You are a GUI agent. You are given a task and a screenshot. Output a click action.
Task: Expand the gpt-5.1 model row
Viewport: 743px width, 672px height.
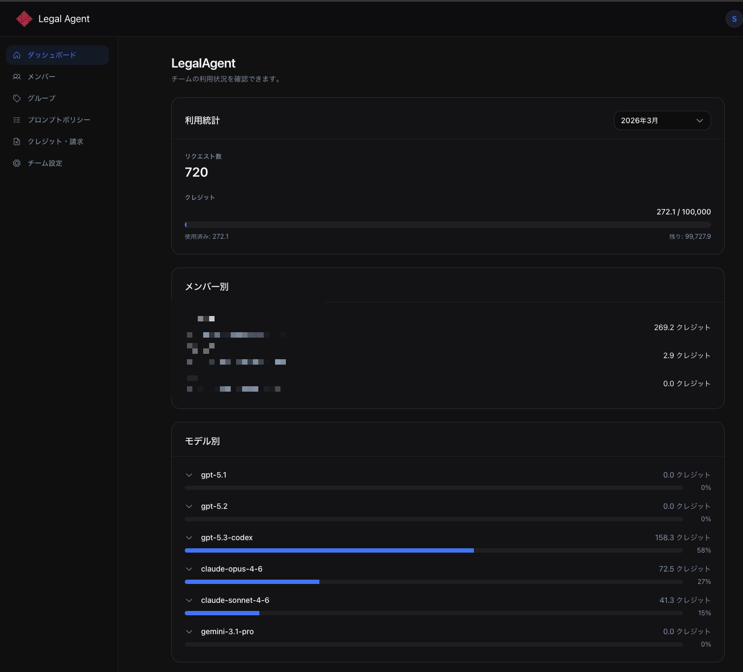coord(189,475)
